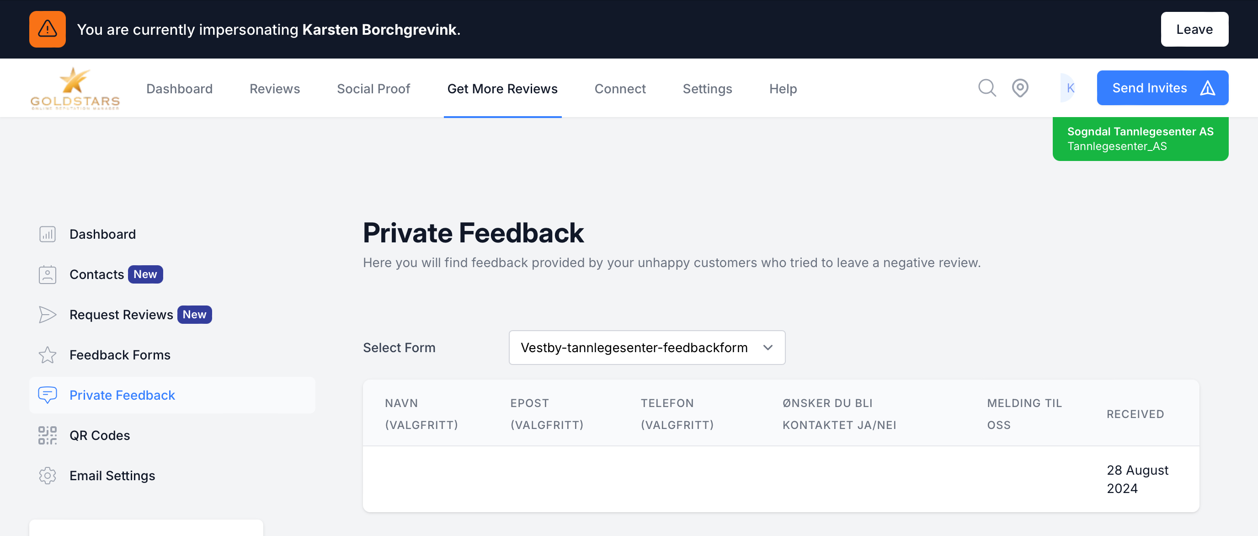Click the Feedback Forms star icon
Viewport: 1258px width, 536px height.
point(48,355)
